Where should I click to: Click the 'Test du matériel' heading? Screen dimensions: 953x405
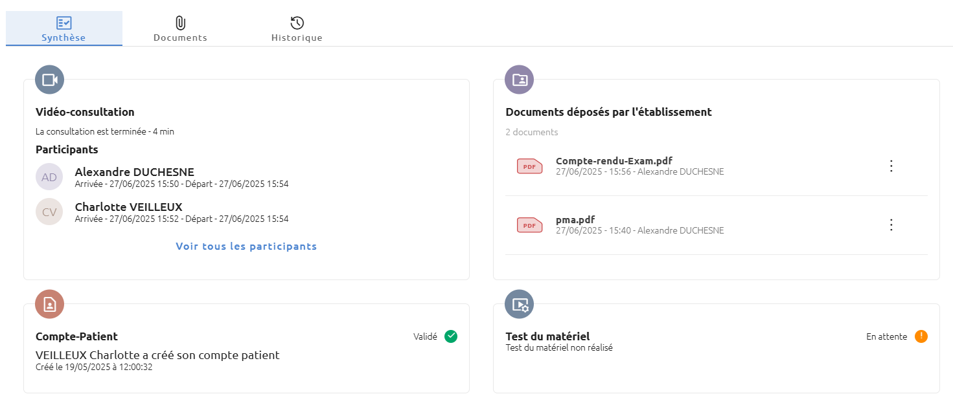click(x=547, y=336)
